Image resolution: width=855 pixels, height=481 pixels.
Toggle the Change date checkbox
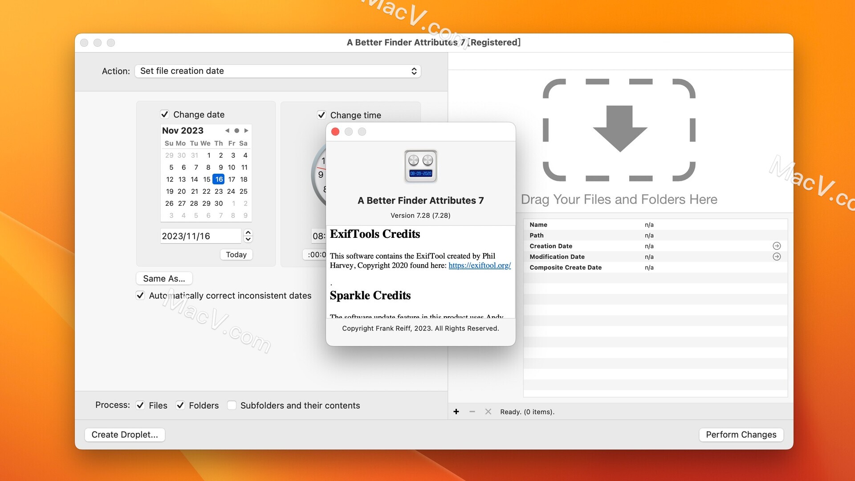coord(165,114)
